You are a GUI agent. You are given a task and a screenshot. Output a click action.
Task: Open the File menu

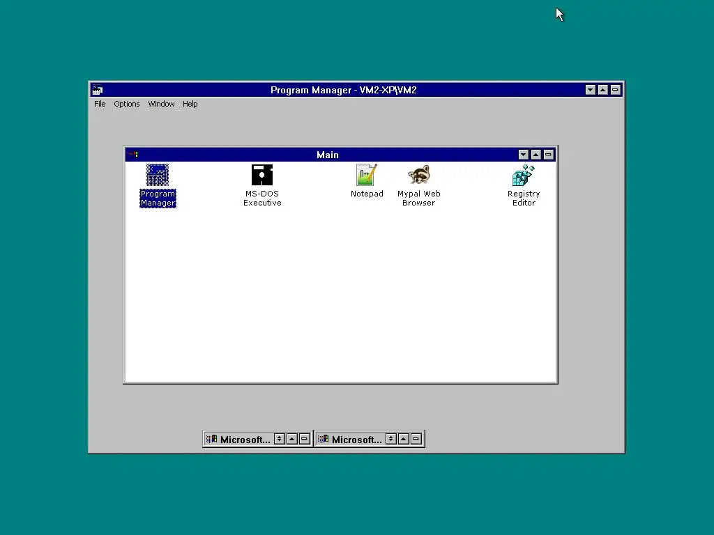point(100,104)
